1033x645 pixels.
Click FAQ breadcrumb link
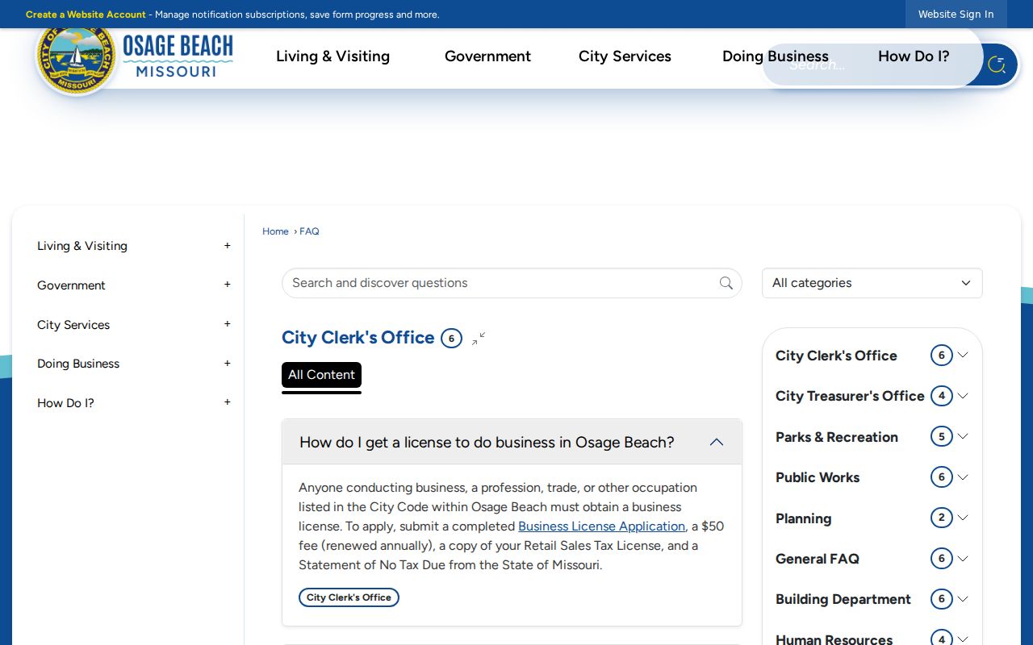[x=309, y=231]
